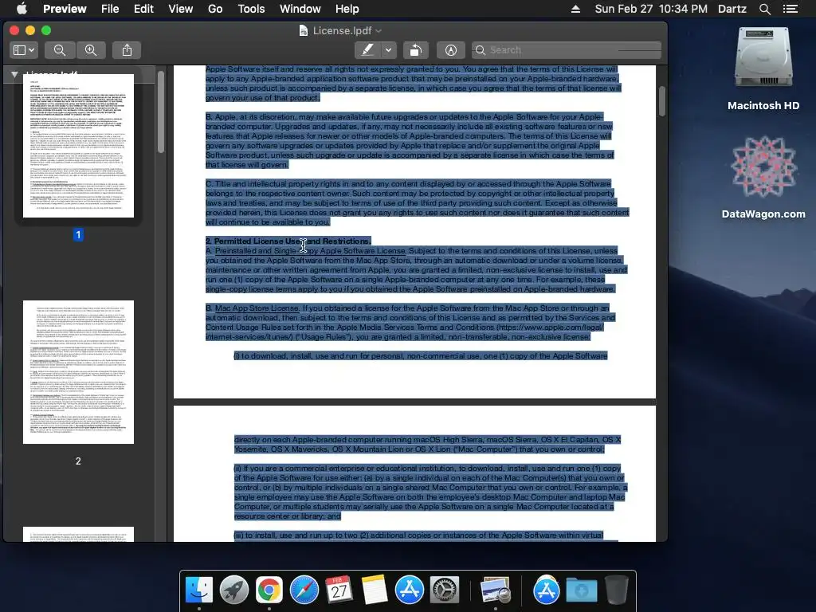Open the Help menu
The height and width of the screenshot is (612, 816).
pos(347,9)
